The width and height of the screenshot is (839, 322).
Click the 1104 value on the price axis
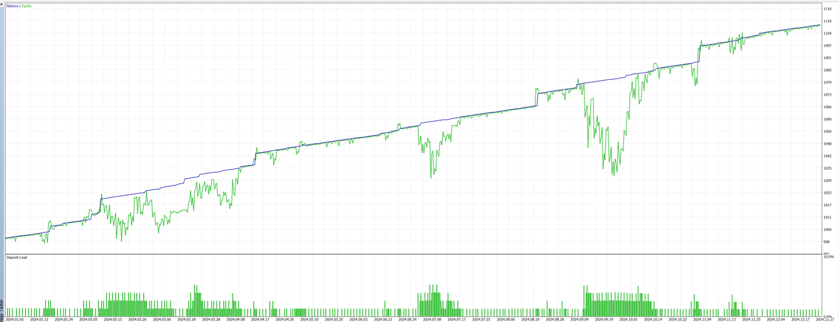pyautogui.click(x=827, y=33)
